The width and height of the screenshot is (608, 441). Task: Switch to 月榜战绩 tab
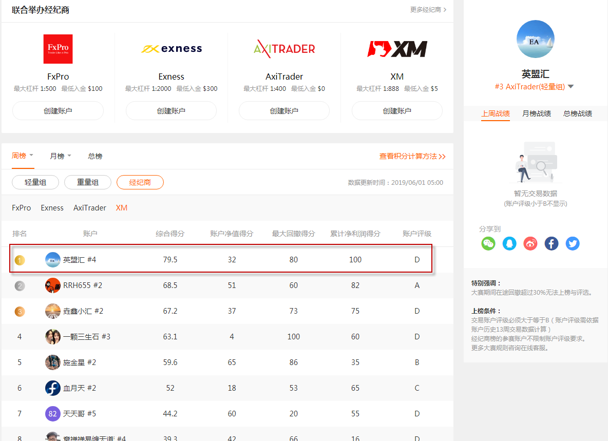click(537, 113)
